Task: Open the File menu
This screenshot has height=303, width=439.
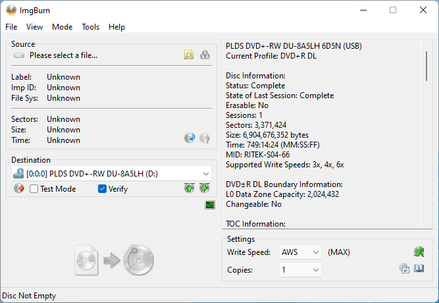Action: (x=11, y=27)
